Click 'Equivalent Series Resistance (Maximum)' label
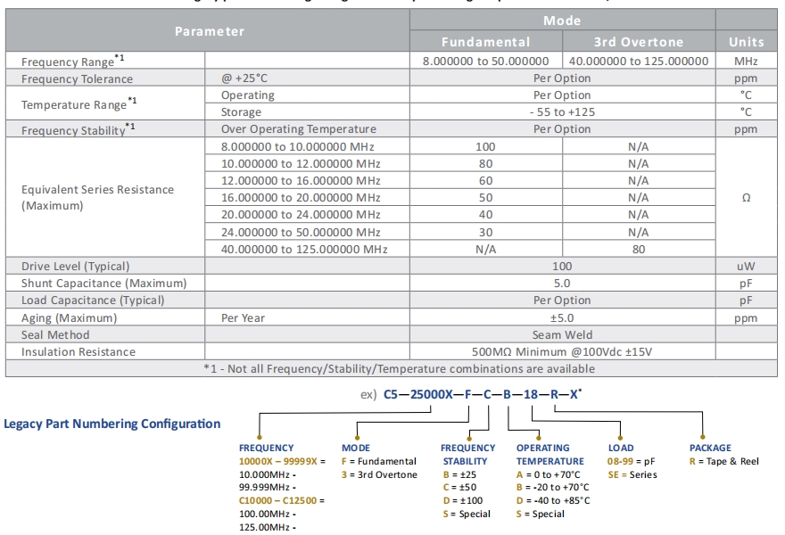This screenshot has width=785, height=535. tap(97, 197)
